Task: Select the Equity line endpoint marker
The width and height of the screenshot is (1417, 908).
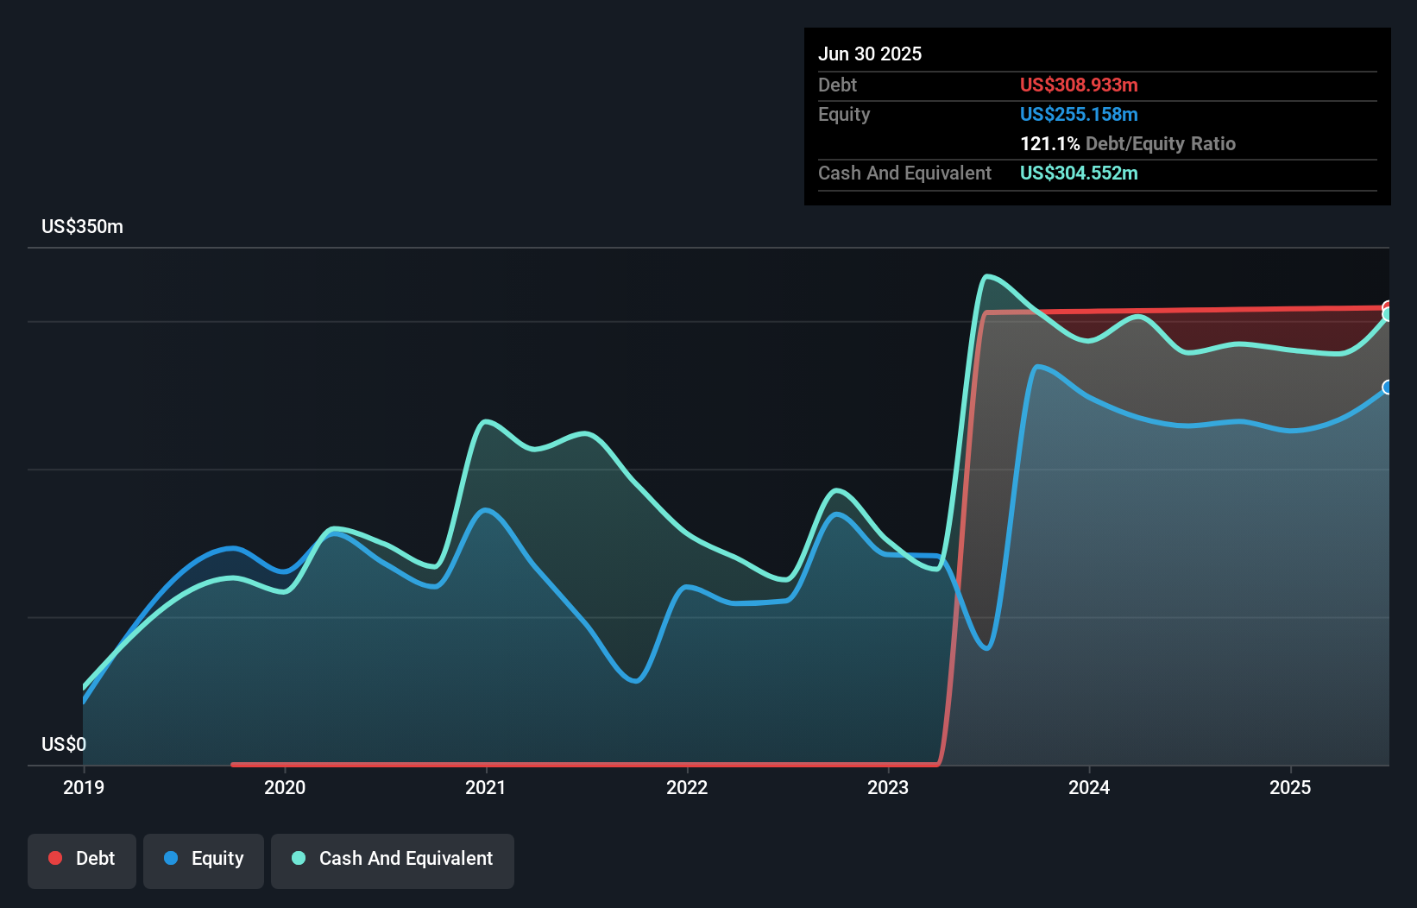Action: pyautogui.click(x=1388, y=388)
